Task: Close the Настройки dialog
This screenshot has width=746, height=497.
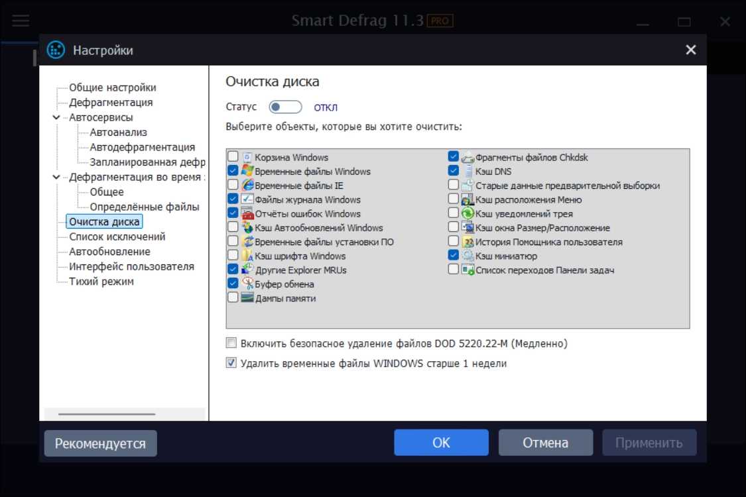Action: click(x=691, y=50)
